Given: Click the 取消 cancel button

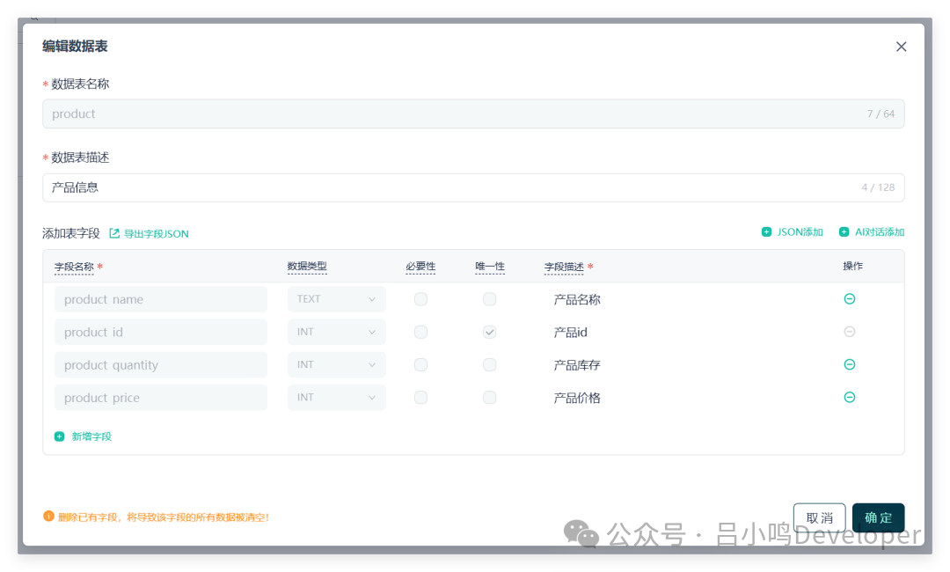Looking at the screenshot, I should (x=819, y=517).
